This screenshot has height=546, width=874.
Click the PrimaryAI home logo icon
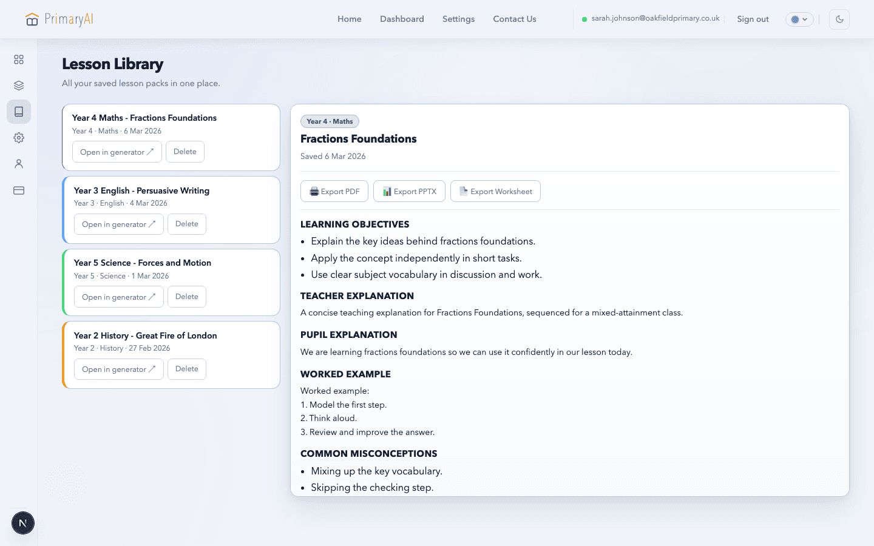pyautogui.click(x=32, y=19)
